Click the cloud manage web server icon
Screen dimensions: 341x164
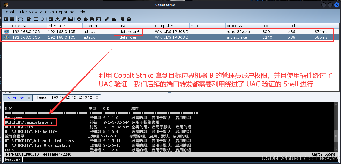coord(114,19)
